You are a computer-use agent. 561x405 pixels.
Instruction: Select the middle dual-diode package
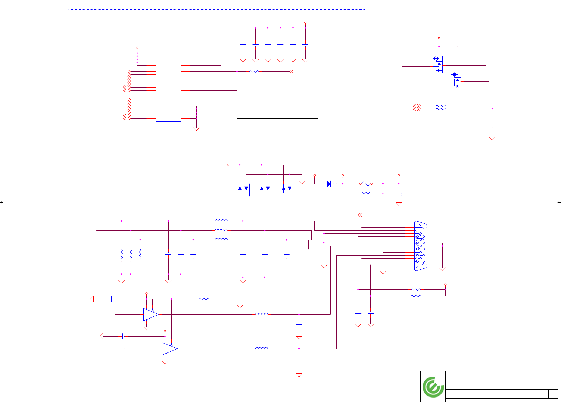(265, 190)
